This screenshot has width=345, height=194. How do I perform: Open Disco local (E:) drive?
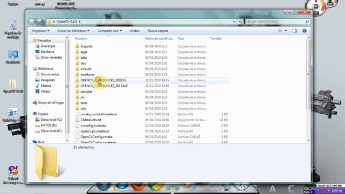[51, 131]
